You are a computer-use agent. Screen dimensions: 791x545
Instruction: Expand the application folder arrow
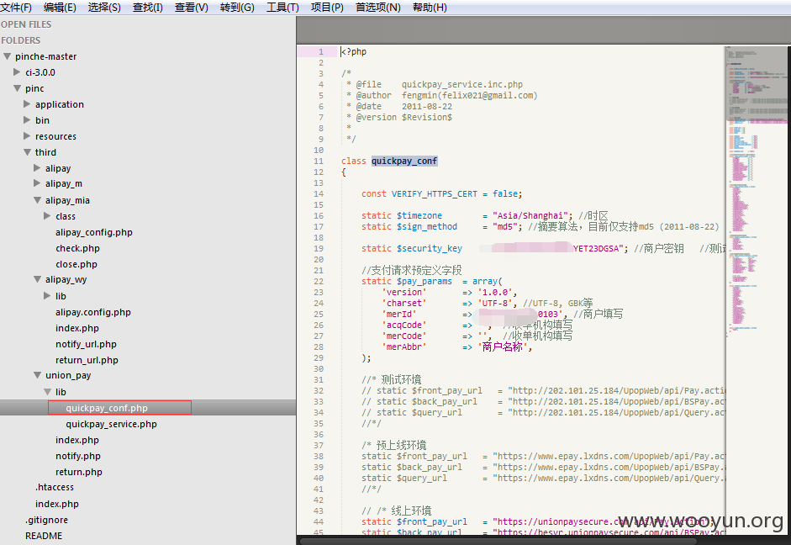pyautogui.click(x=27, y=104)
